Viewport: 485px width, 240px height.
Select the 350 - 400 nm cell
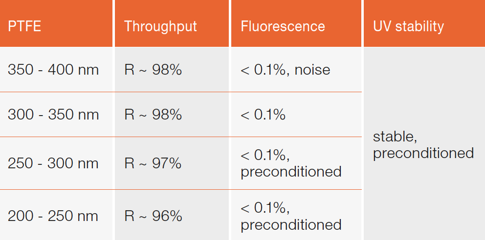tap(53, 70)
